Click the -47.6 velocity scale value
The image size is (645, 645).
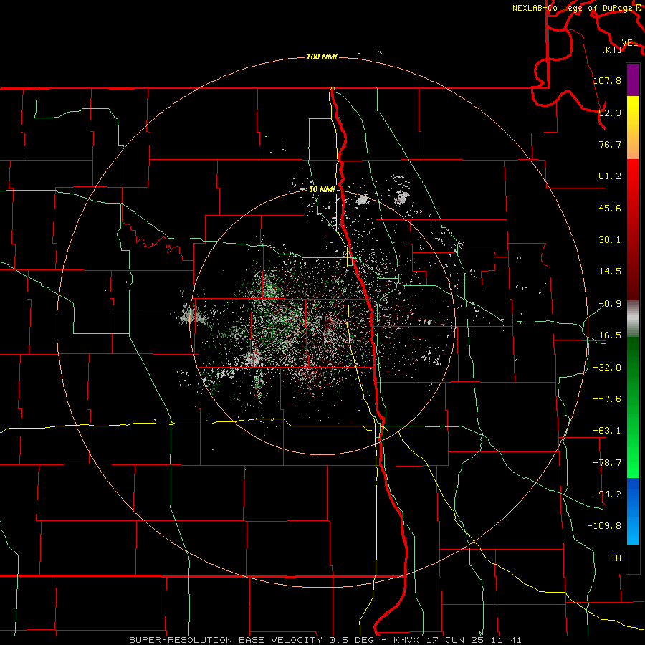pyautogui.click(x=607, y=399)
